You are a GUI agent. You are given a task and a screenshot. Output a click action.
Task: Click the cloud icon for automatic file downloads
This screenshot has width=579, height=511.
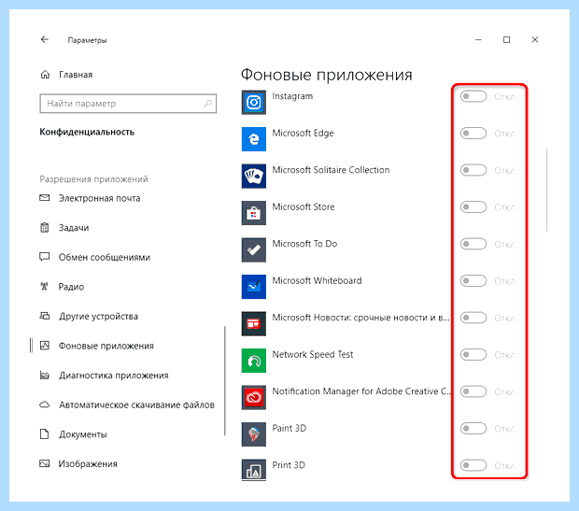pyautogui.click(x=45, y=405)
